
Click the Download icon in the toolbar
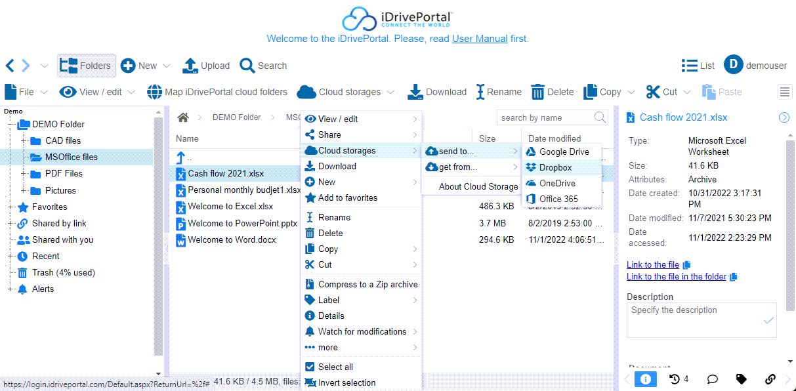[415, 92]
